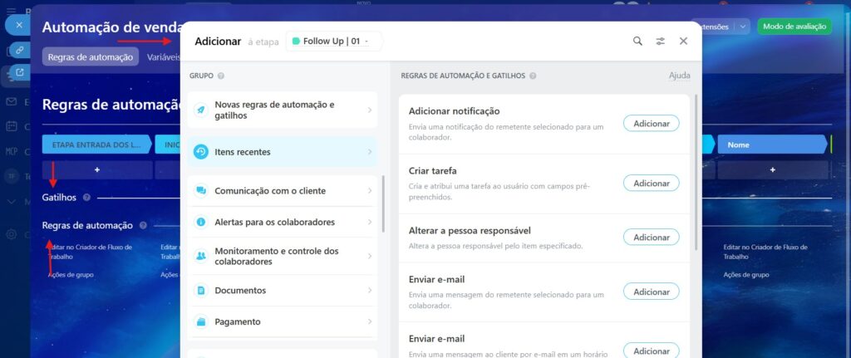Click the Documentos file icon
The height and width of the screenshot is (358, 851).
[x=201, y=290]
